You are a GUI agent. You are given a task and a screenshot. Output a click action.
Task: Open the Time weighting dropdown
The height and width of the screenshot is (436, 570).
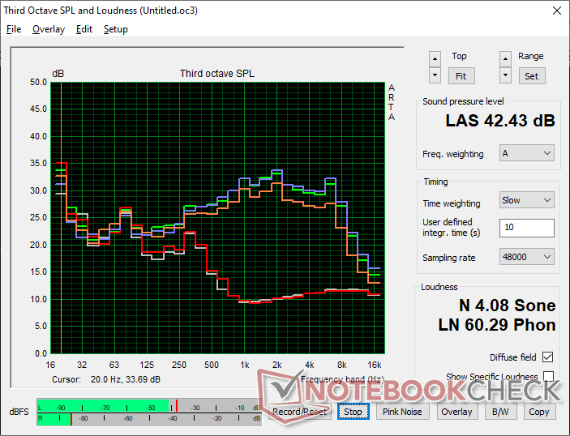[x=527, y=200]
